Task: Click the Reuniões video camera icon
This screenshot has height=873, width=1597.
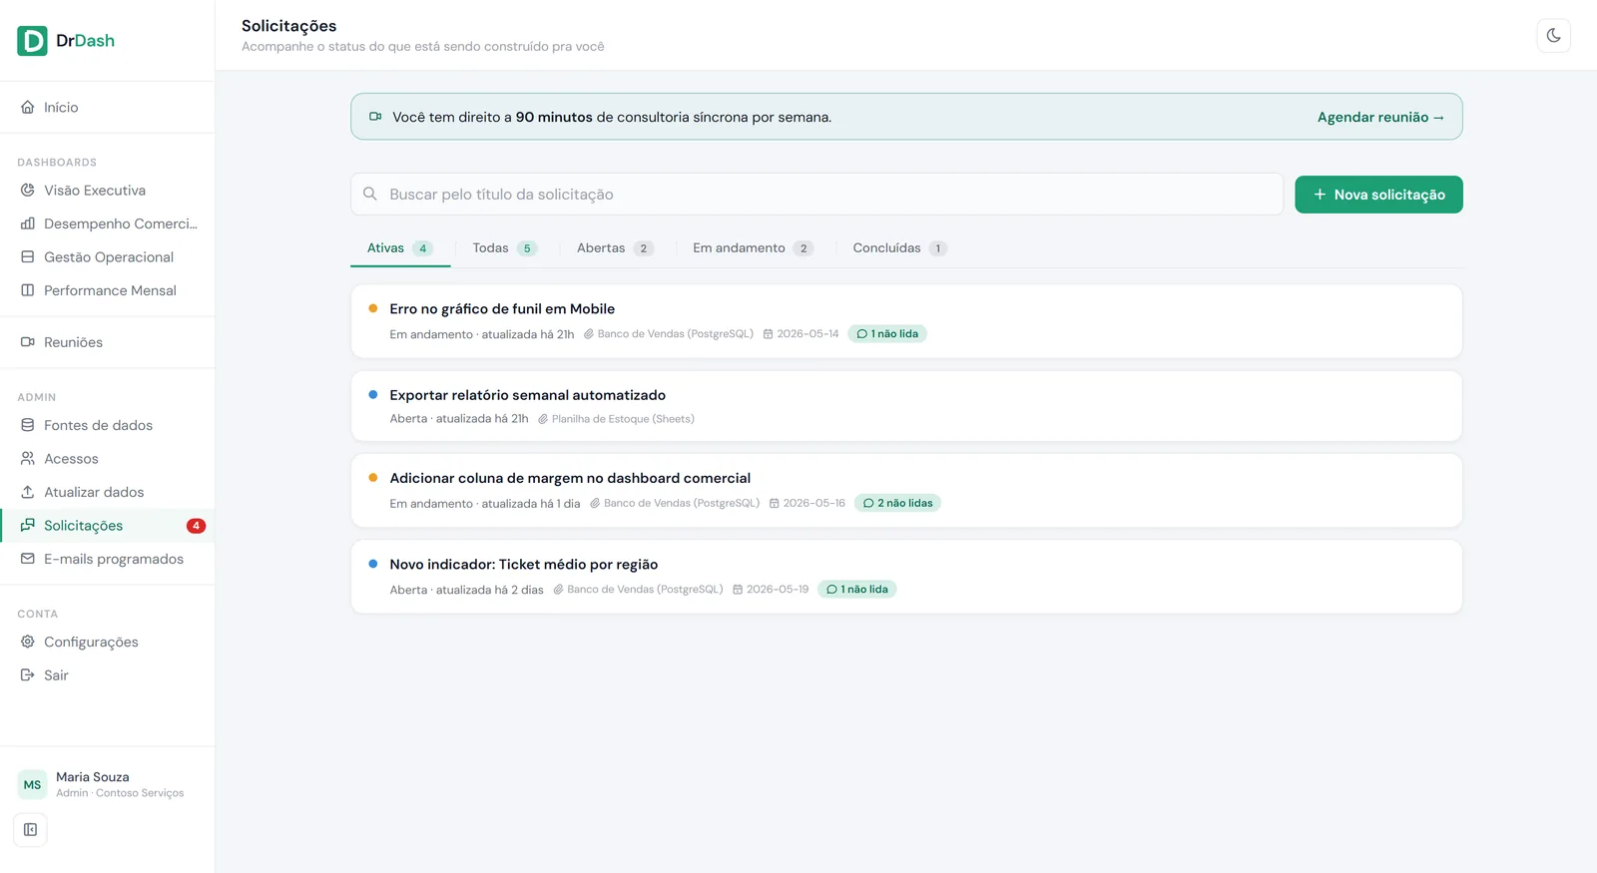Action: pyautogui.click(x=28, y=342)
